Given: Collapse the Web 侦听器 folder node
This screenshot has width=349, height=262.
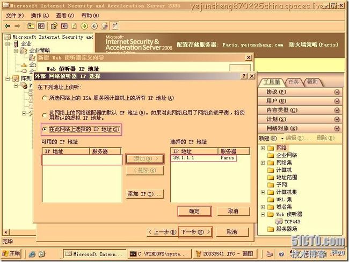Looking at the screenshot, I should pyautogui.click(x=263, y=214).
